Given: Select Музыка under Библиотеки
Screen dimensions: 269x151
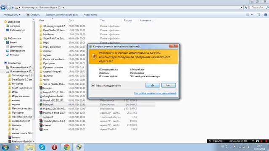Looking at the screenshot, I should [x=14, y=55].
